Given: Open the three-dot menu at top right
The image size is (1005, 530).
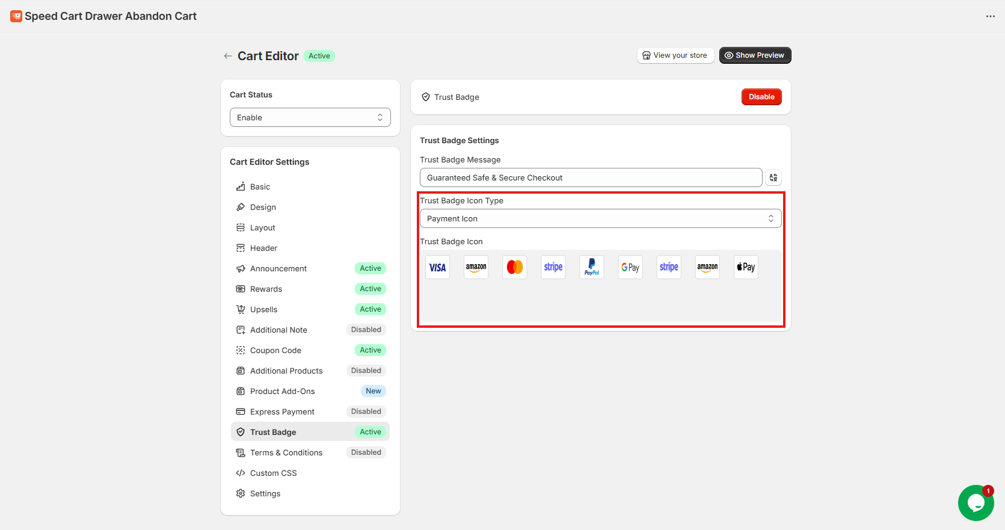Looking at the screenshot, I should 990,16.
